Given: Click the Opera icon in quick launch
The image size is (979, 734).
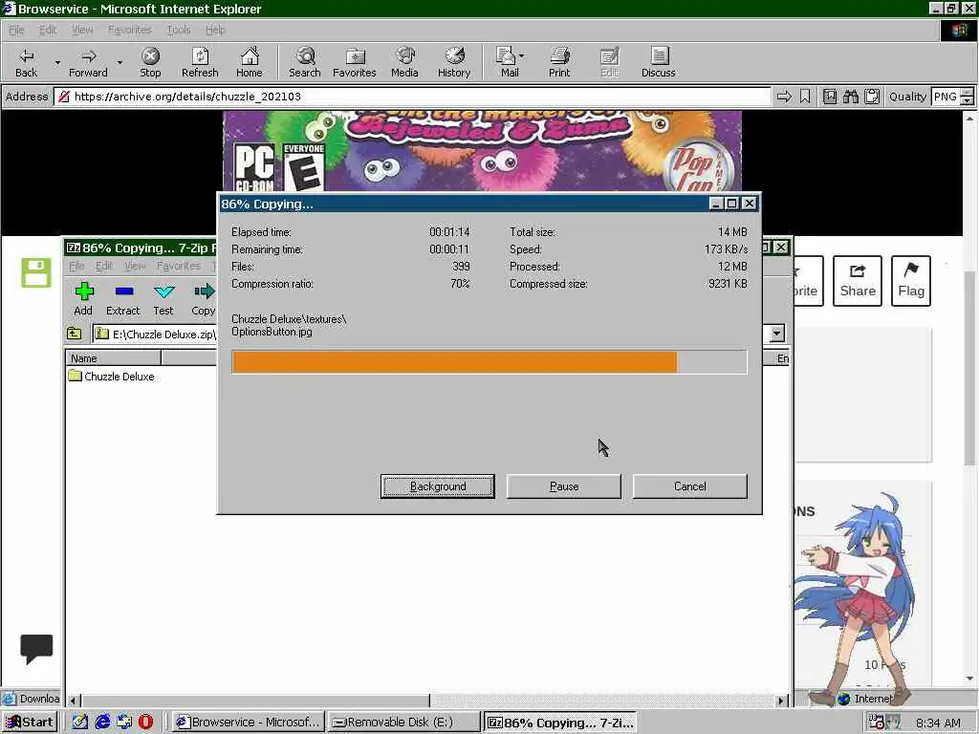Looking at the screenshot, I should click(145, 722).
